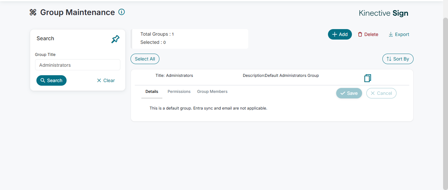Open the Permissions tab
This screenshot has height=190, width=448.
pos(179,92)
